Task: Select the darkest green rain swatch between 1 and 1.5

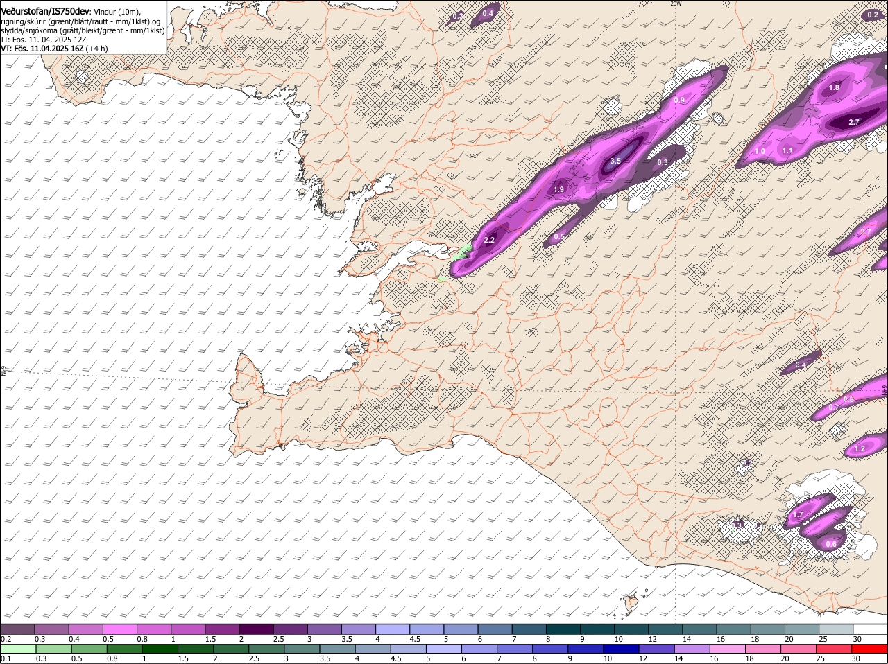Action: (x=160, y=649)
